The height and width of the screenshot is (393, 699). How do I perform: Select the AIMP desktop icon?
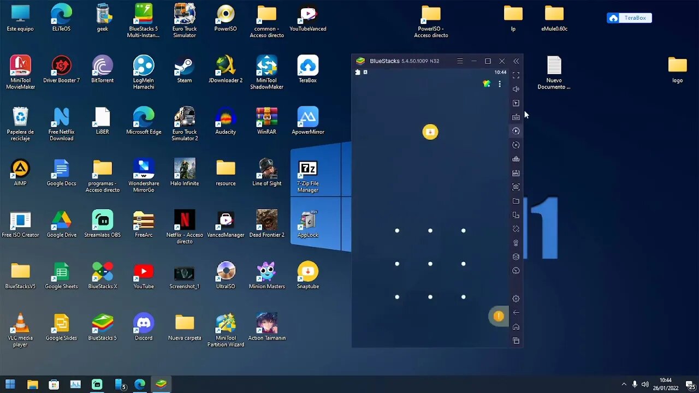tap(20, 172)
